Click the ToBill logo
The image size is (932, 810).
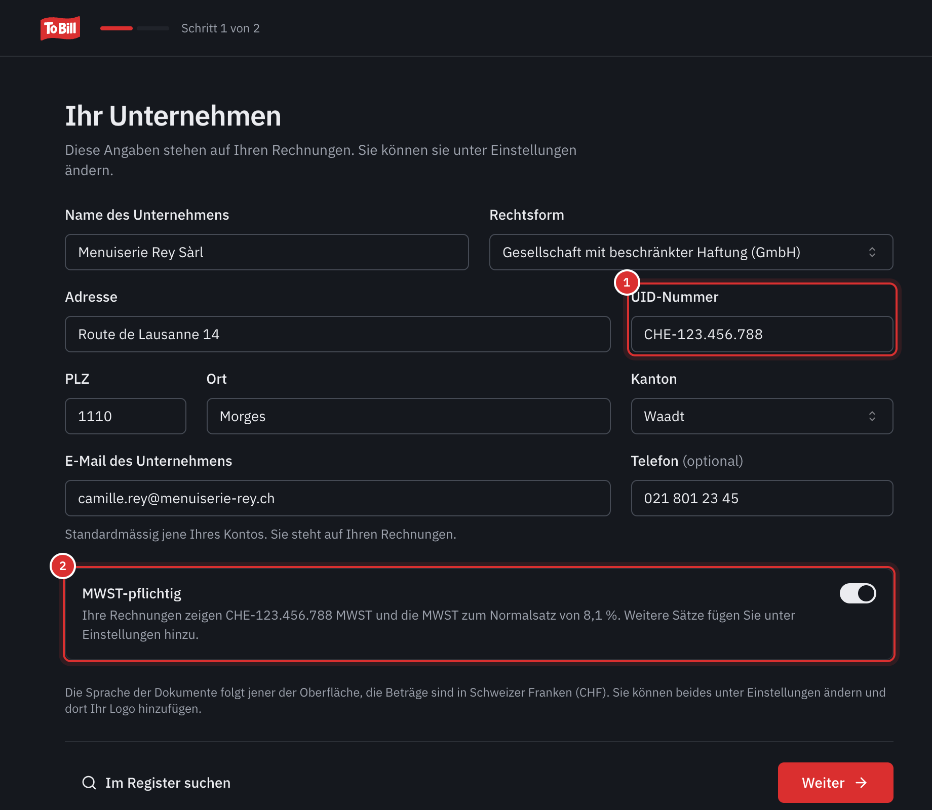[60, 28]
